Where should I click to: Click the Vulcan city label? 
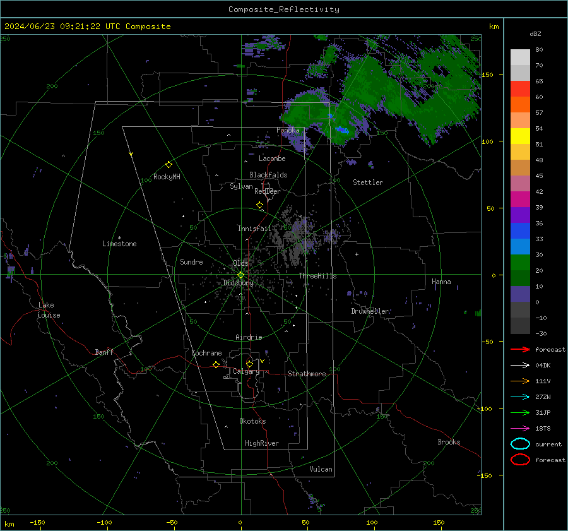(x=321, y=469)
